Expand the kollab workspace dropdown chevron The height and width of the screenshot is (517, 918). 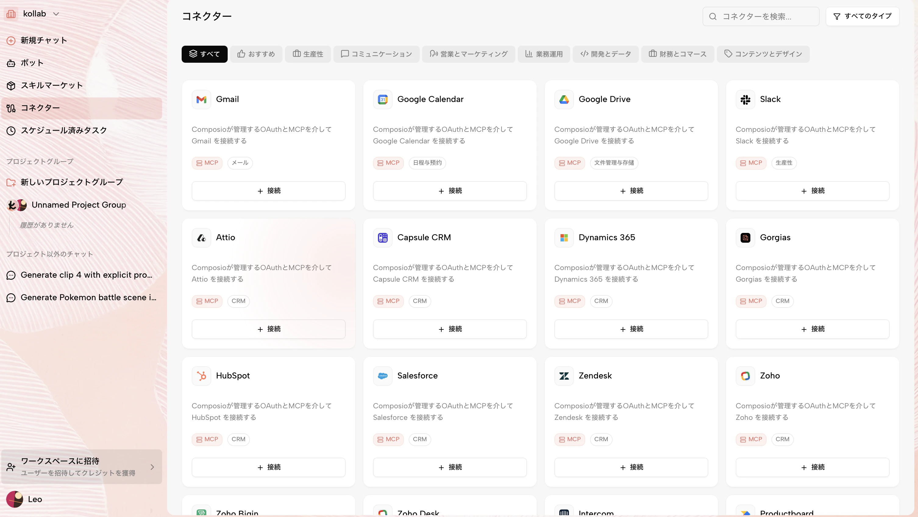tap(56, 14)
